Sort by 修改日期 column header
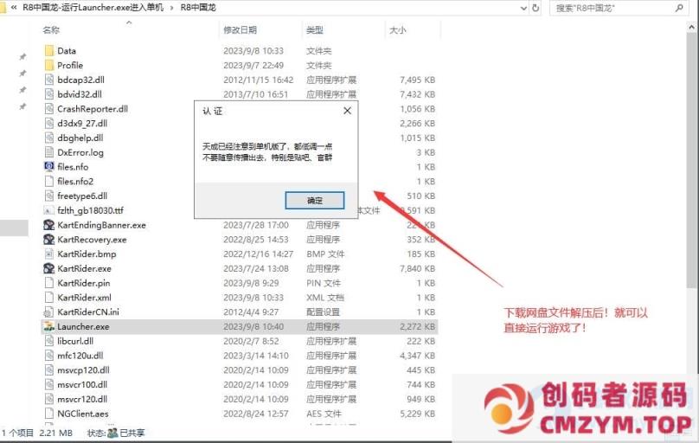Image resolution: width=699 pixels, height=443 pixels. [x=240, y=30]
